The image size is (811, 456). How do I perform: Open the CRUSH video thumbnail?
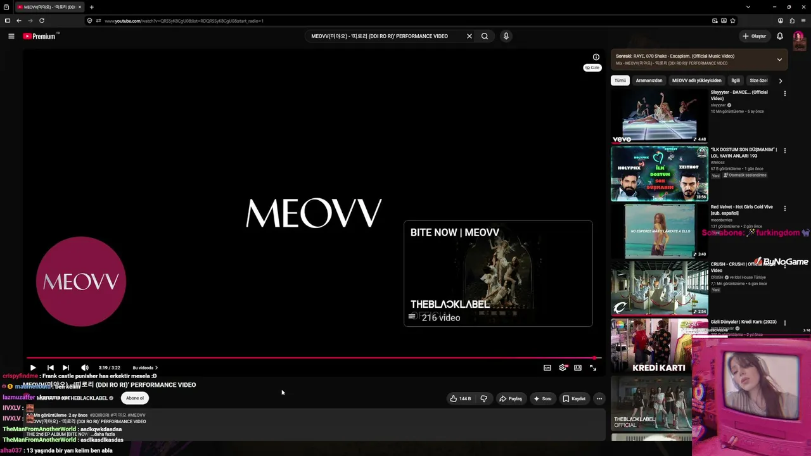point(660,288)
